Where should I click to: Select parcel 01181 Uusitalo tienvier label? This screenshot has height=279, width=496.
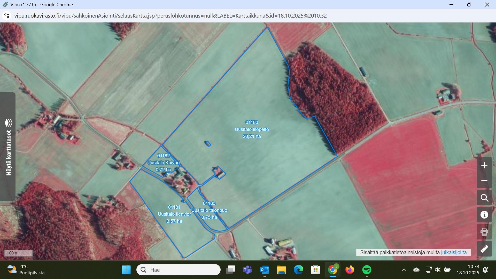tap(174, 214)
